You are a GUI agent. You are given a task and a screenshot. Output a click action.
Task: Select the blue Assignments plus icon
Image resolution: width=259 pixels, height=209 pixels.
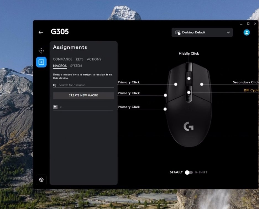[x=41, y=62]
